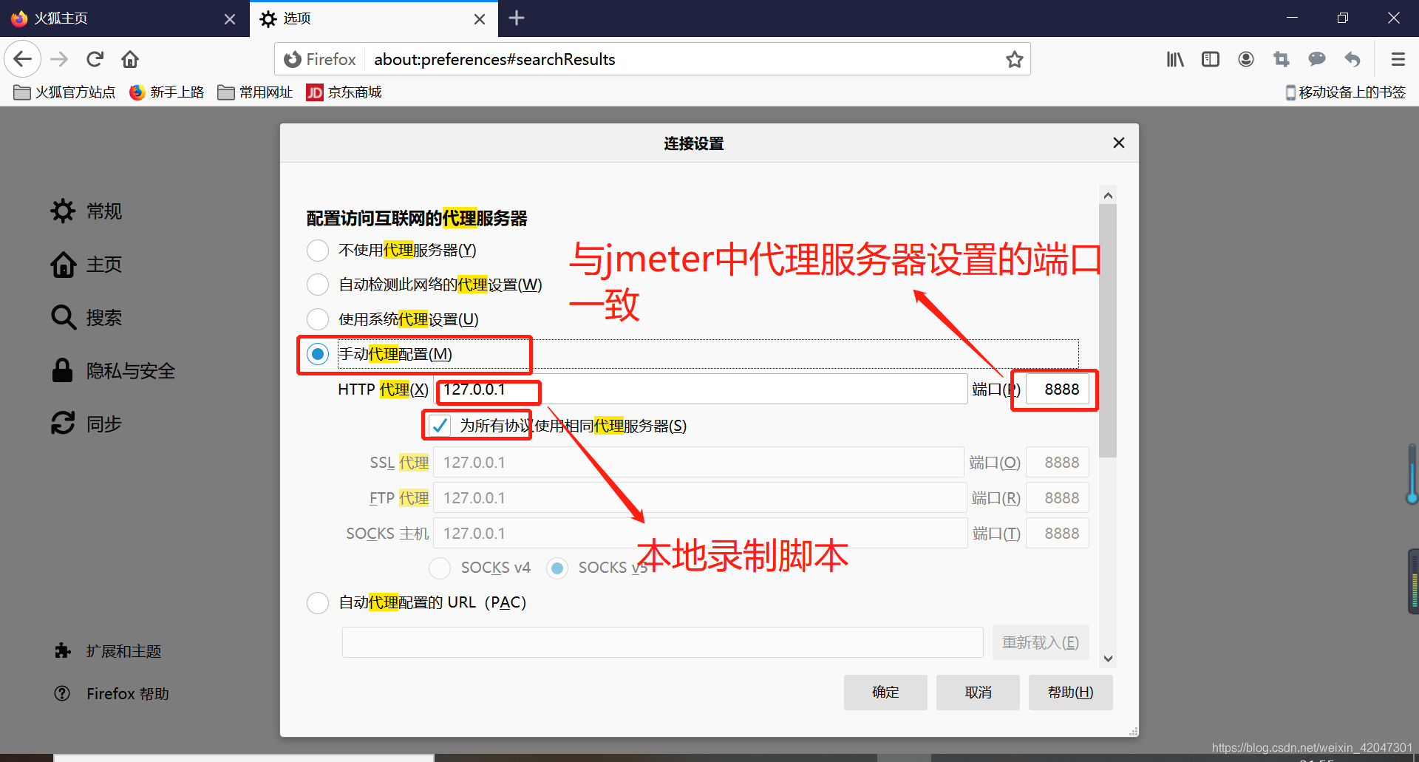Click the HTTP proxy port field 8888

(x=1058, y=389)
